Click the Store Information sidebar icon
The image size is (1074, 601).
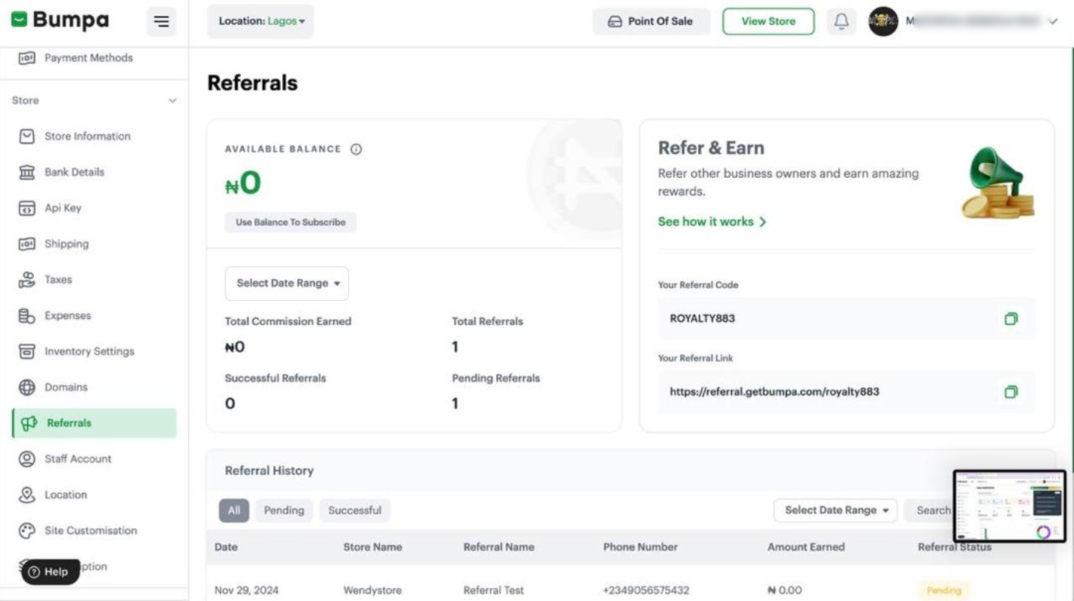(27, 137)
